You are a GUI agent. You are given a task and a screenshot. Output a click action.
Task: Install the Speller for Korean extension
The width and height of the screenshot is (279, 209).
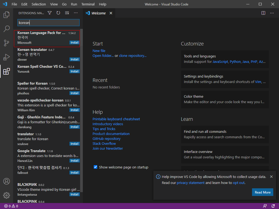point(74,93)
